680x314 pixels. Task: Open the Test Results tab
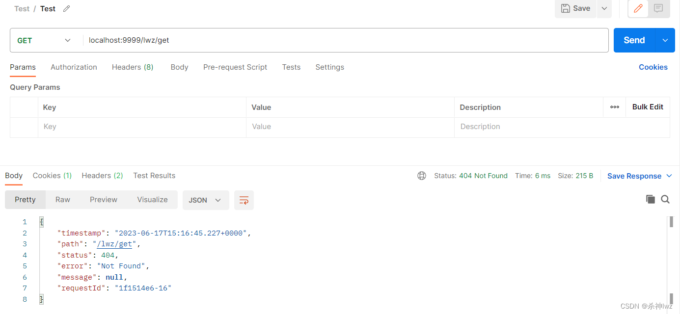point(154,176)
